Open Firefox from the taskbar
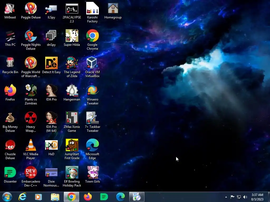The image size is (270, 202). pyautogui.click(x=88, y=197)
